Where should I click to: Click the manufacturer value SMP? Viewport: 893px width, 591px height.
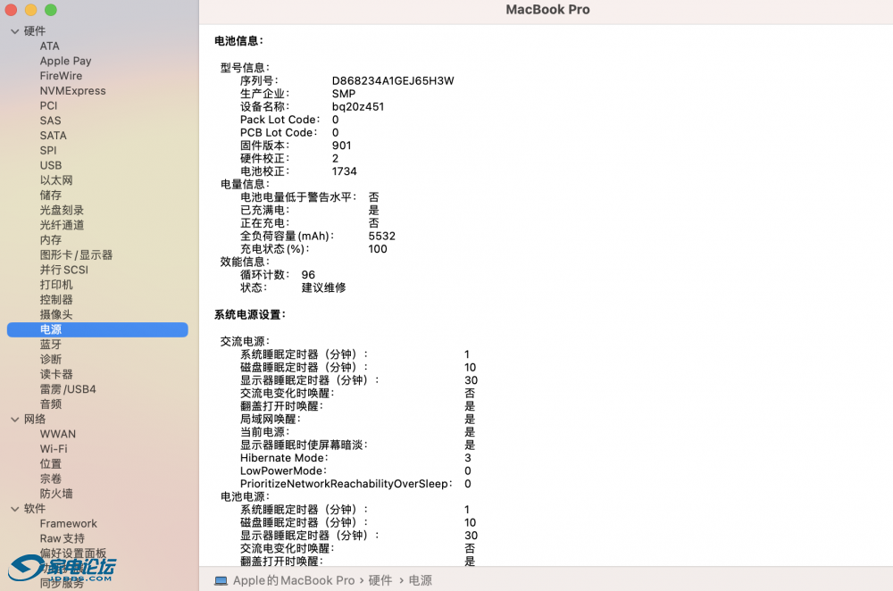click(x=344, y=94)
